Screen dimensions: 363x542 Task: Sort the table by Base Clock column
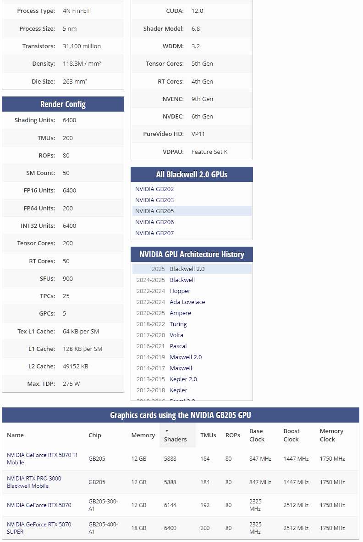click(257, 435)
